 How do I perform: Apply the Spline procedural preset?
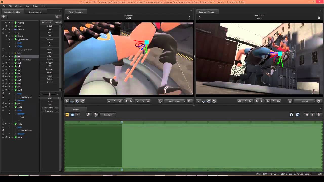[x=49, y=79]
